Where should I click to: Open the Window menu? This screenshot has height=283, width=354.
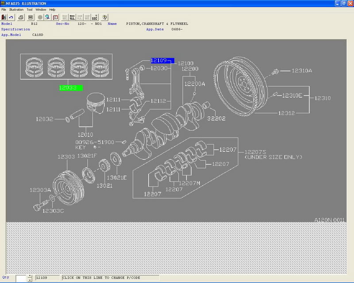tap(41, 9)
